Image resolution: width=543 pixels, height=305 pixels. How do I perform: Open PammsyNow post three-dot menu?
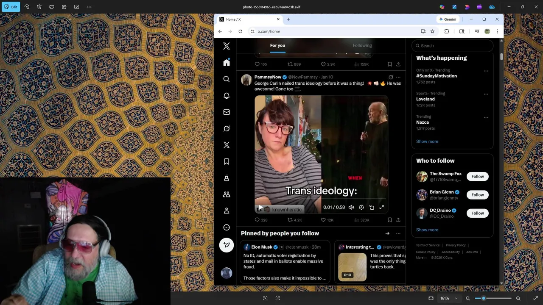pos(398,77)
